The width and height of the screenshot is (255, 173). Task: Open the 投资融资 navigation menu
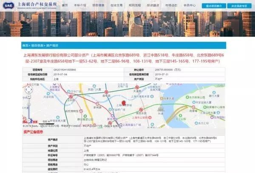(153, 5)
